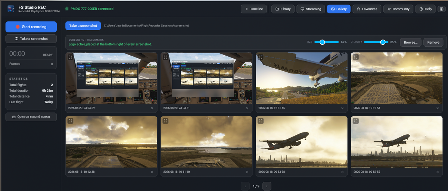Expand the 2026-08-18_10-12-53 thumbnail fullscreen icon
The image size is (448, 191).
pyautogui.click(x=356, y=57)
